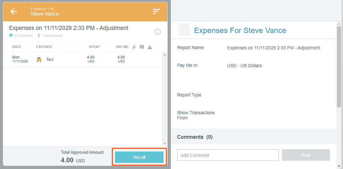Viewport: 343px width, 169px height.
Task: Click the yellow taxi icon in expense row
Action: coord(39,60)
